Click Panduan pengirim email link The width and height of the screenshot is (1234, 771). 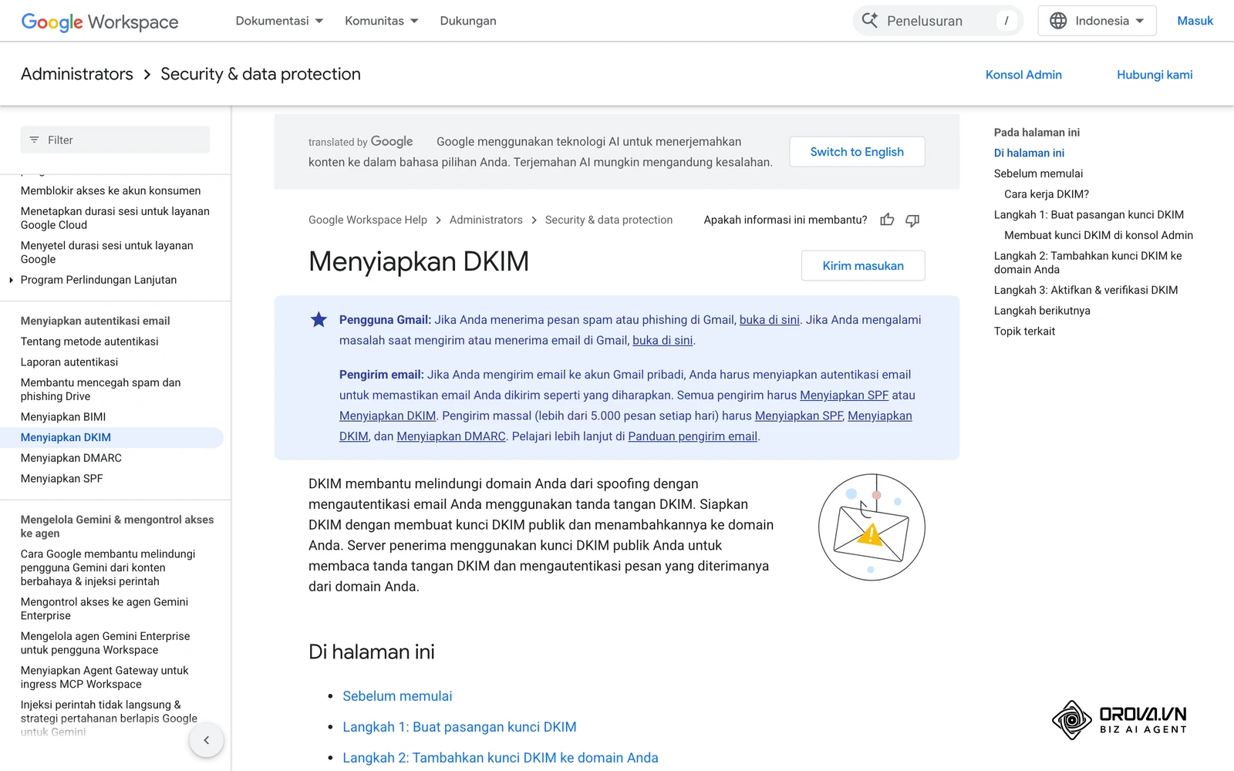pyautogui.click(x=693, y=436)
